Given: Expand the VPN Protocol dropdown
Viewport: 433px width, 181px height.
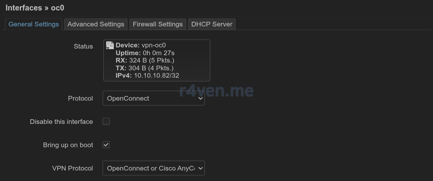Looking at the screenshot, I should pyautogui.click(x=154, y=168).
